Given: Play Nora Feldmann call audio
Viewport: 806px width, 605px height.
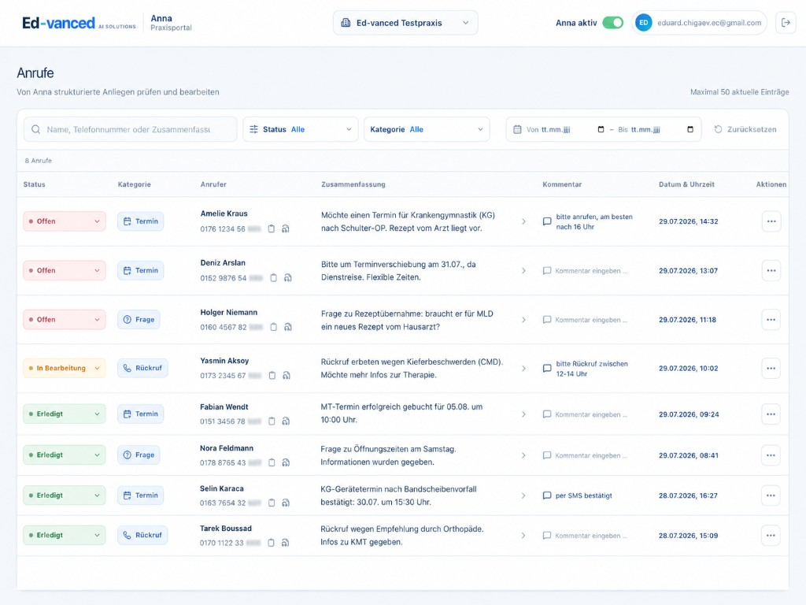Looking at the screenshot, I should click(287, 462).
